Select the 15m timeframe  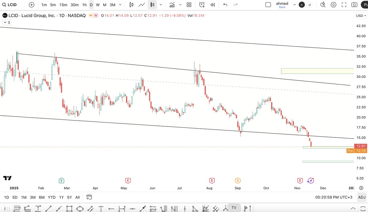click(x=63, y=5)
